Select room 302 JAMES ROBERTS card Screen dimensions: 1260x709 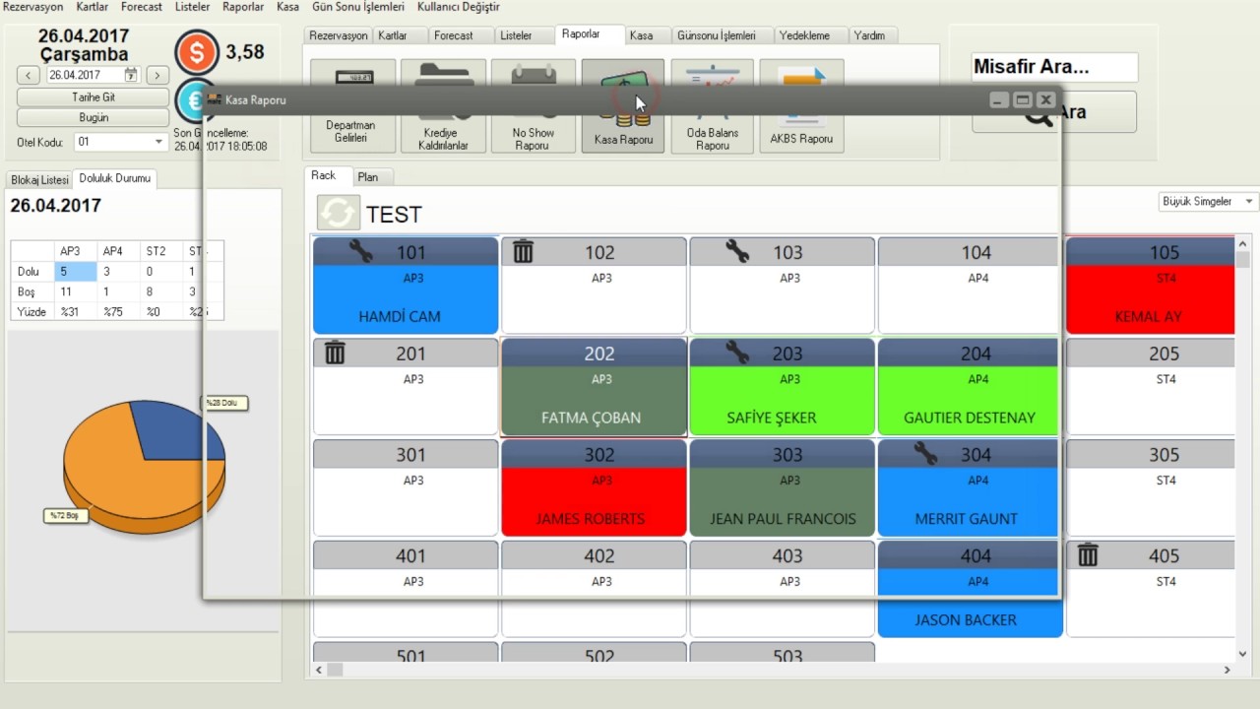(x=594, y=488)
